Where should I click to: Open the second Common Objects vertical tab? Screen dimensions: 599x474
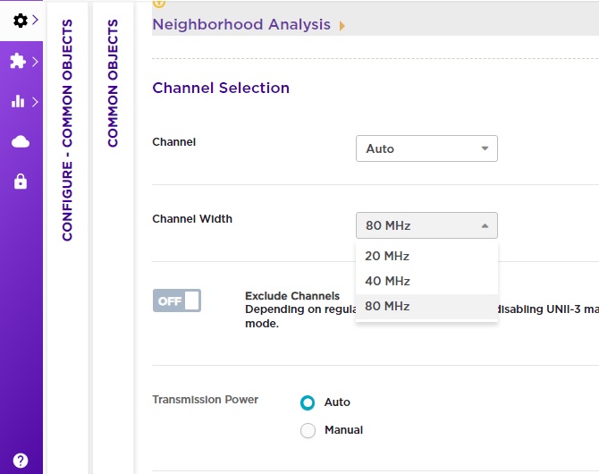(113, 84)
